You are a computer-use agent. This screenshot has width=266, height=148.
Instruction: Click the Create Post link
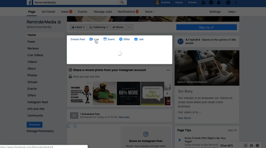coord(78,39)
